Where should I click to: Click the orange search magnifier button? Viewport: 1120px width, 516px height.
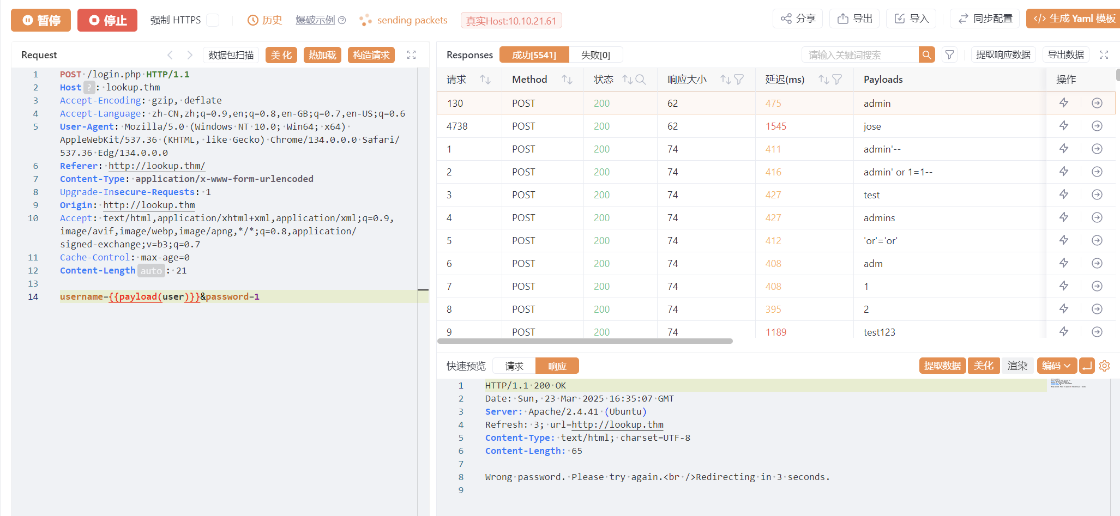coord(927,55)
